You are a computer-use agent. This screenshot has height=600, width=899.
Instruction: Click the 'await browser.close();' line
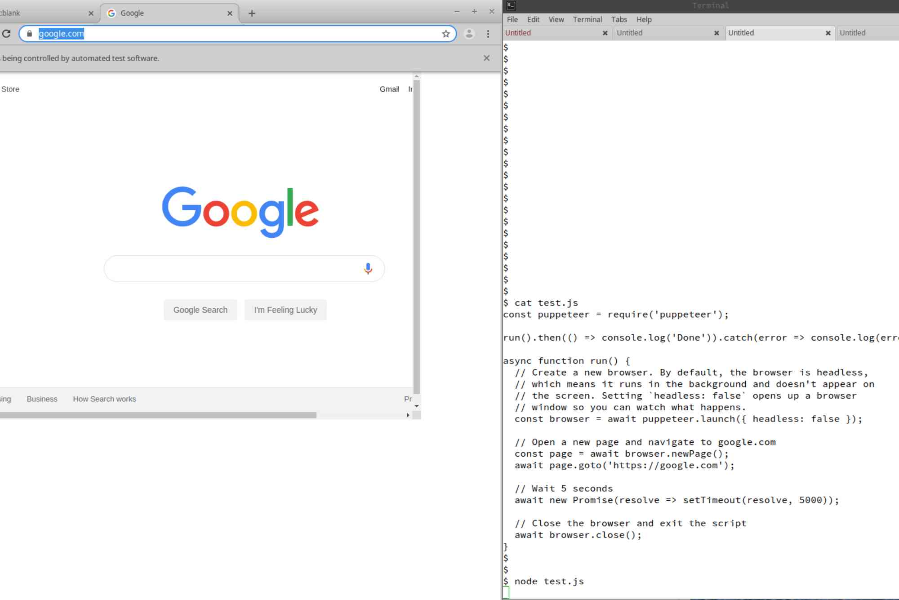pyautogui.click(x=578, y=535)
